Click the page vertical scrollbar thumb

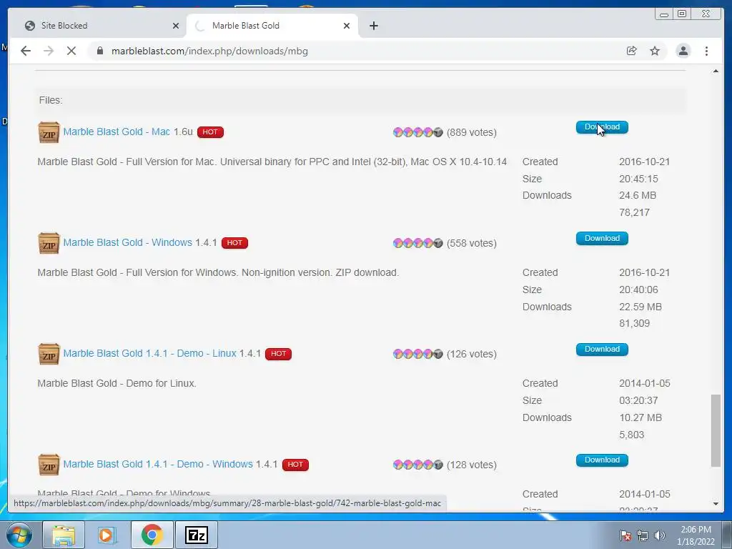[715, 430]
